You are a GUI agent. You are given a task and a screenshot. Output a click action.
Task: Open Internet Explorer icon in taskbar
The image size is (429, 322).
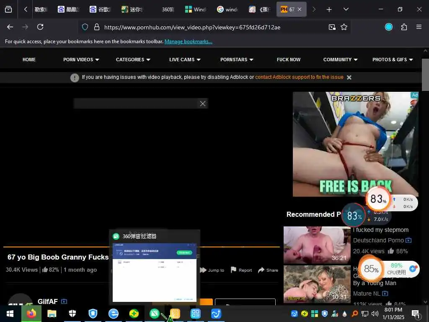(113, 314)
